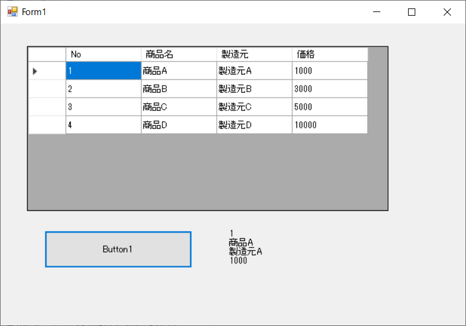The width and height of the screenshot is (466, 326).
Task: Click the row header of the 商品C row
Action: coord(47,107)
